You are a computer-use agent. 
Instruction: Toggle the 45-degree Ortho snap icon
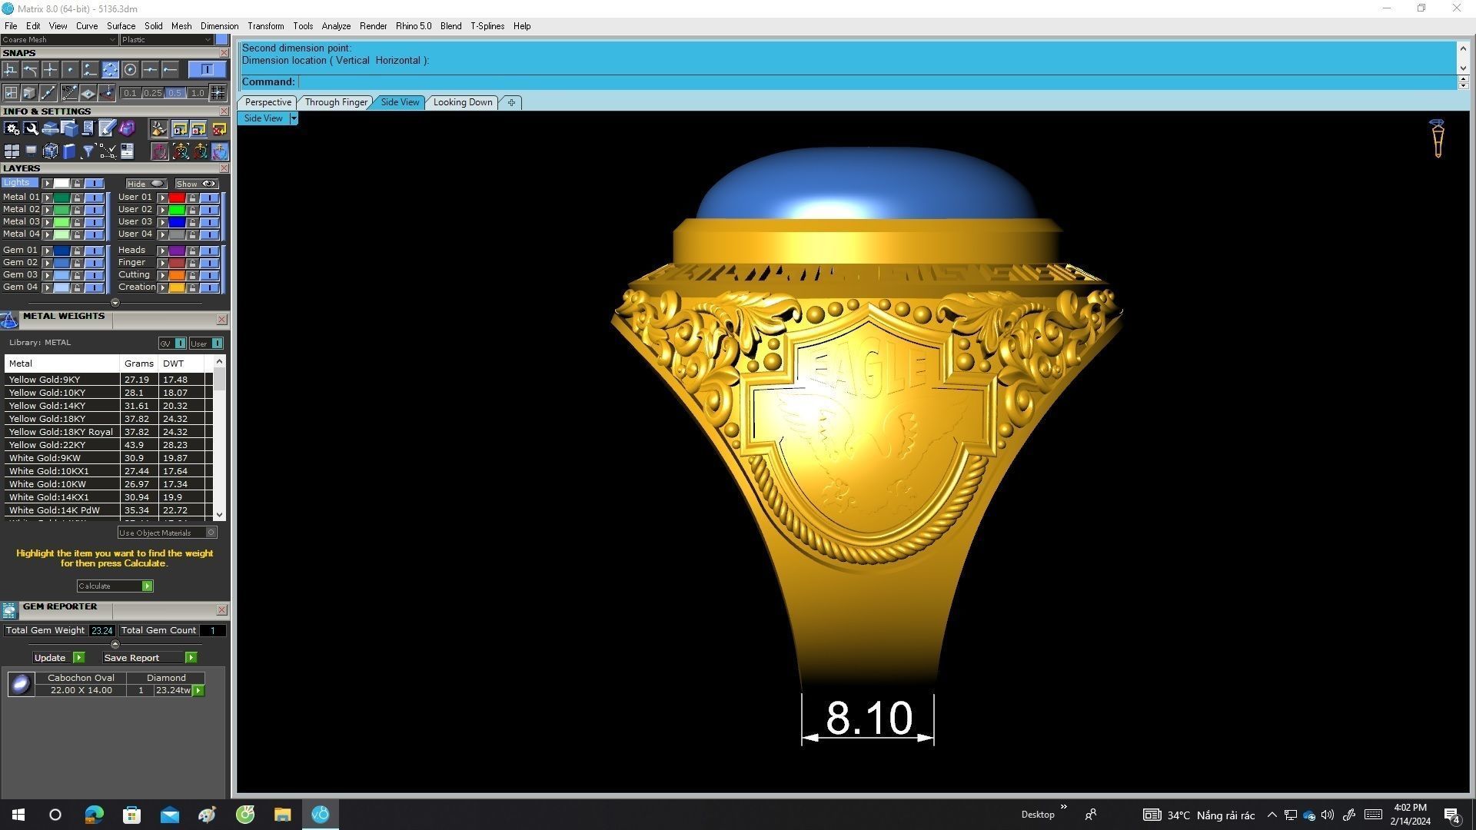[69, 93]
